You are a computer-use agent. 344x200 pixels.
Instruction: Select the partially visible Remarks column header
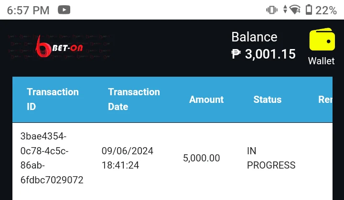click(x=325, y=100)
